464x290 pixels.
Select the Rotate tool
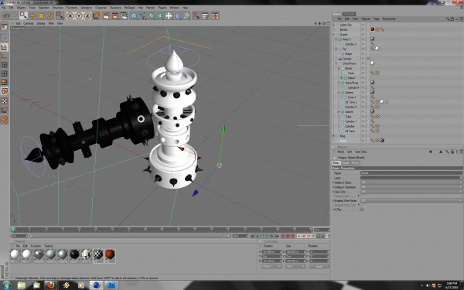(49, 15)
